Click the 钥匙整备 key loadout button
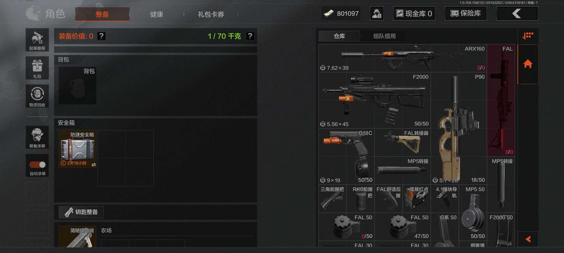Image resolution: width=564 pixels, height=253 pixels. [81, 212]
